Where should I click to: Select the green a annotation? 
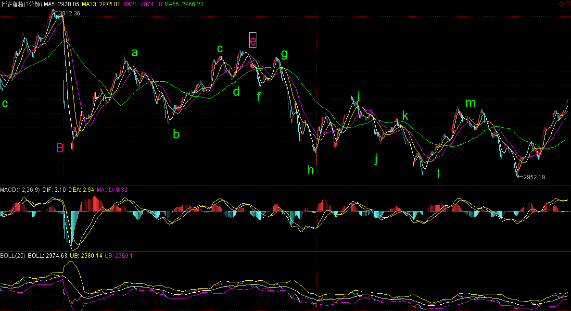135,53
